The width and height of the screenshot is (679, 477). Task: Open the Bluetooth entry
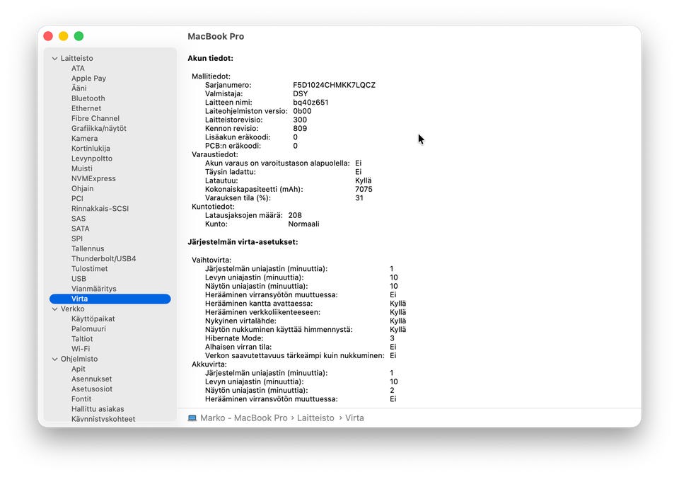pos(88,98)
